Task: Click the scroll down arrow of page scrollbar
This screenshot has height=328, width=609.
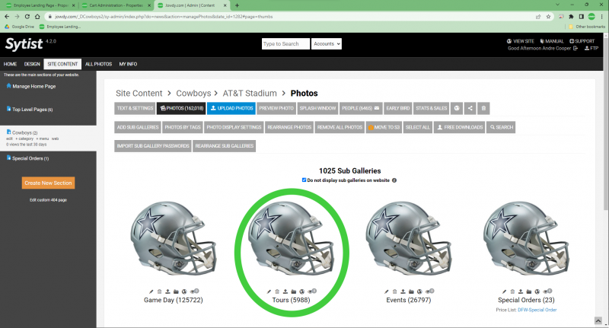Action: point(606,324)
